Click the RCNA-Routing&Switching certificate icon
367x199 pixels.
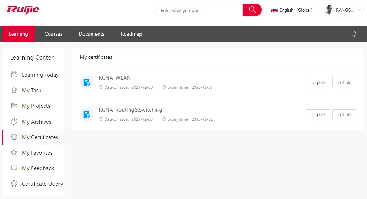pyautogui.click(x=87, y=114)
